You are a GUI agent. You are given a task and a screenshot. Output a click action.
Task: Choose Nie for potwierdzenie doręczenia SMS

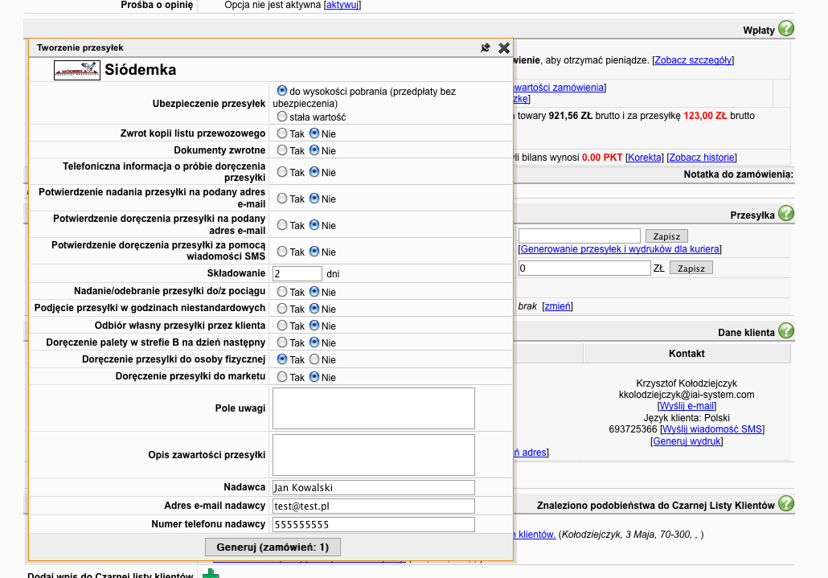click(x=314, y=252)
